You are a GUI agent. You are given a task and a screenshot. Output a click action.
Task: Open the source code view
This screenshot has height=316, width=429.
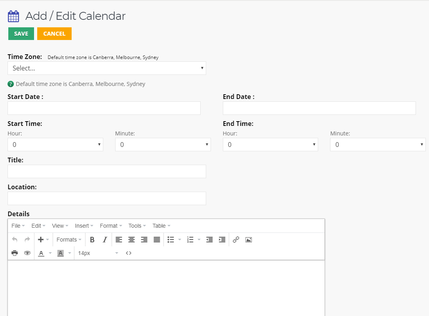click(x=129, y=253)
